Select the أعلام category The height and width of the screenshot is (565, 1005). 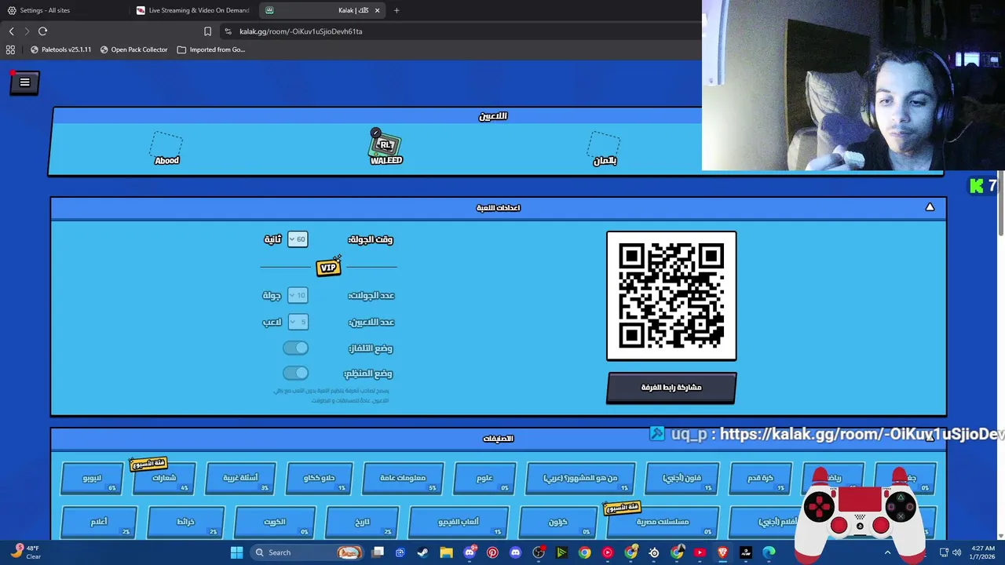[99, 522]
